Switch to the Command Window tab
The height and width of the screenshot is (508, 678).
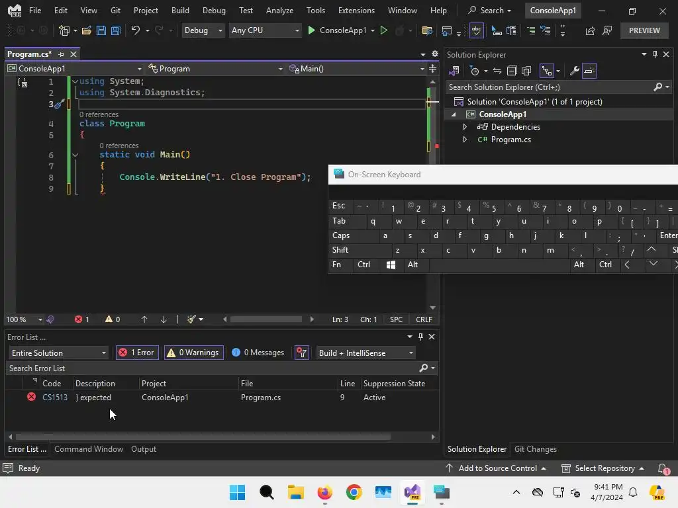click(89, 449)
